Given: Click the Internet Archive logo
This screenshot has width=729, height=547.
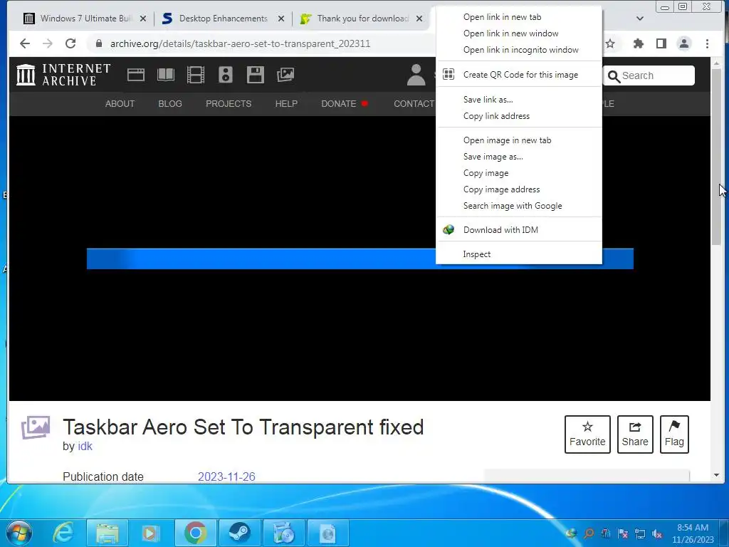Looking at the screenshot, I should pos(63,75).
